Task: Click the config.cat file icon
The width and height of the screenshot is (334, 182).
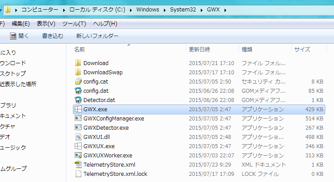Action: tap(78, 81)
